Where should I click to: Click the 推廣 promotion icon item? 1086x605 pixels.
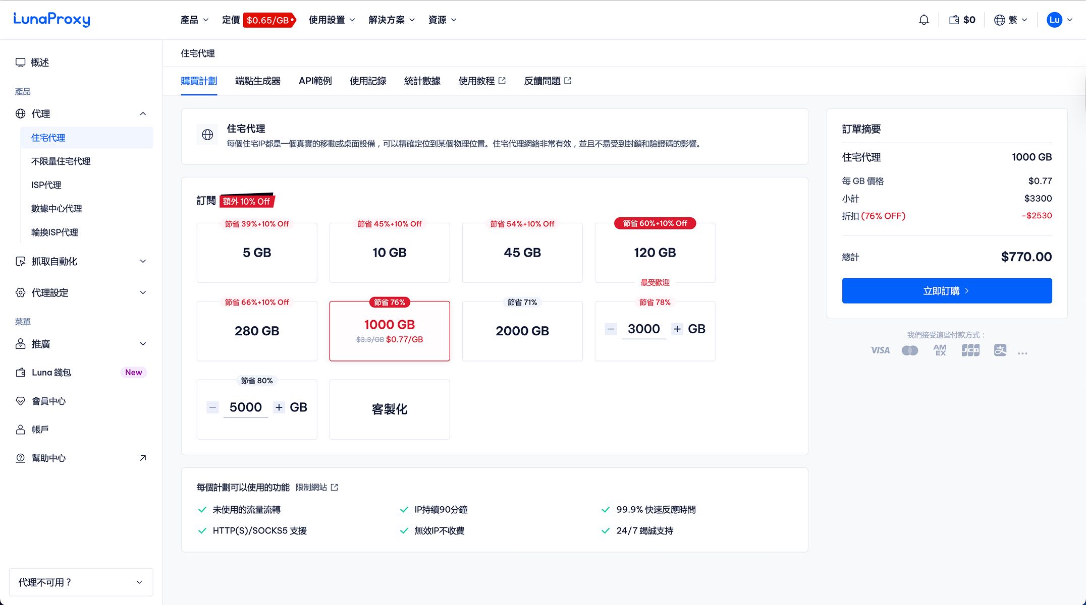[x=20, y=344]
